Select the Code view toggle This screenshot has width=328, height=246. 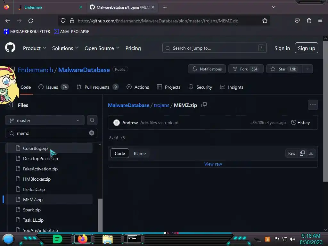(x=120, y=153)
